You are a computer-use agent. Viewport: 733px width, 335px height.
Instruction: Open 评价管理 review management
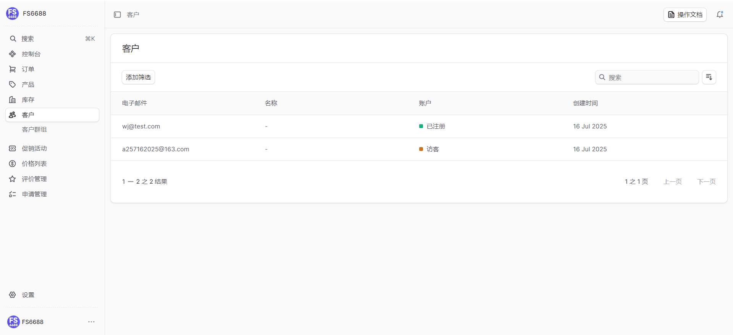pos(34,179)
